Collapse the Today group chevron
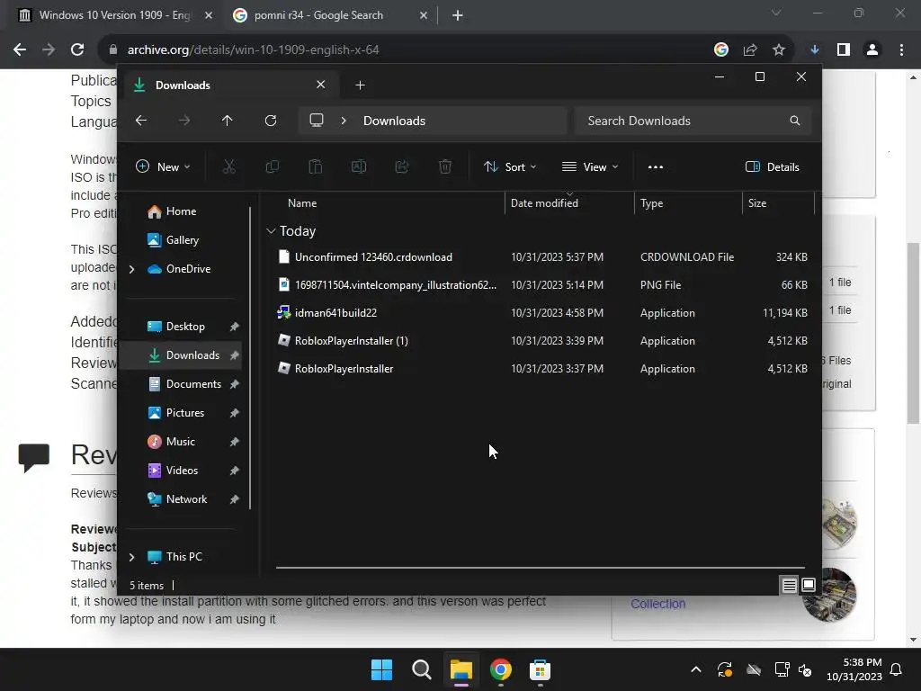921x691 pixels. coord(271,231)
